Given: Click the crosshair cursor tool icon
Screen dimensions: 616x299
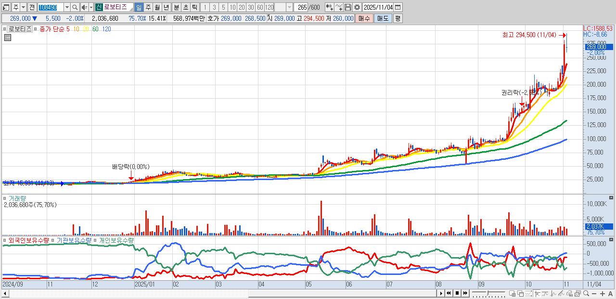Looking at the screenshot, I should pyautogui.click(x=538, y=293).
